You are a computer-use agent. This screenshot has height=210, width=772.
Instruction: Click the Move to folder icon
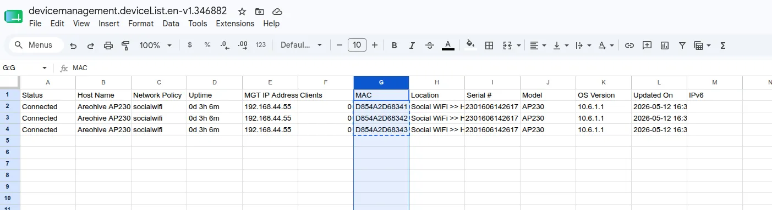pyautogui.click(x=260, y=11)
